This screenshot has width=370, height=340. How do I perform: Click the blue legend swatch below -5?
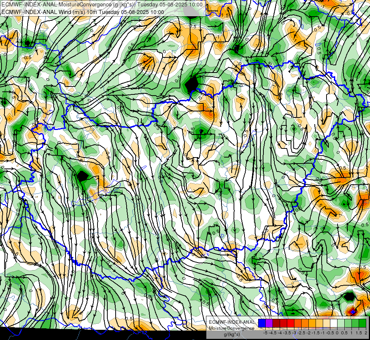click(262, 323)
